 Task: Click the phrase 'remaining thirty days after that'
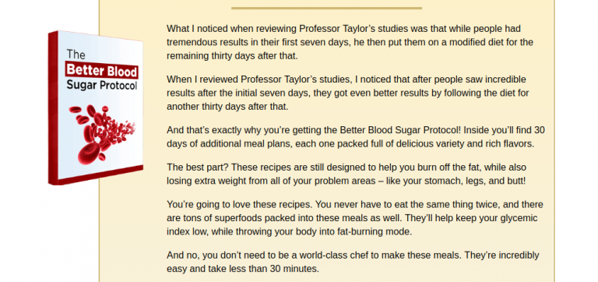pyautogui.click(x=231, y=56)
